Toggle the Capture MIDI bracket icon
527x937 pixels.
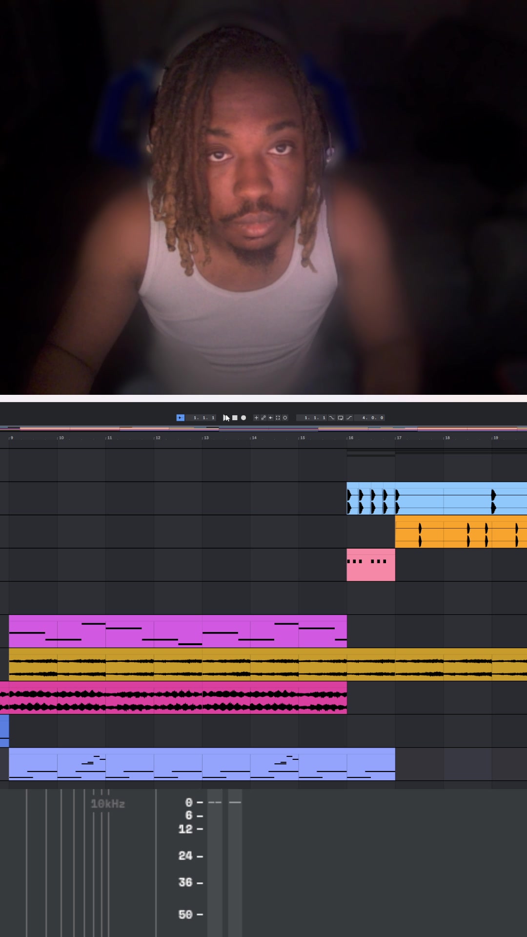point(278,418)
